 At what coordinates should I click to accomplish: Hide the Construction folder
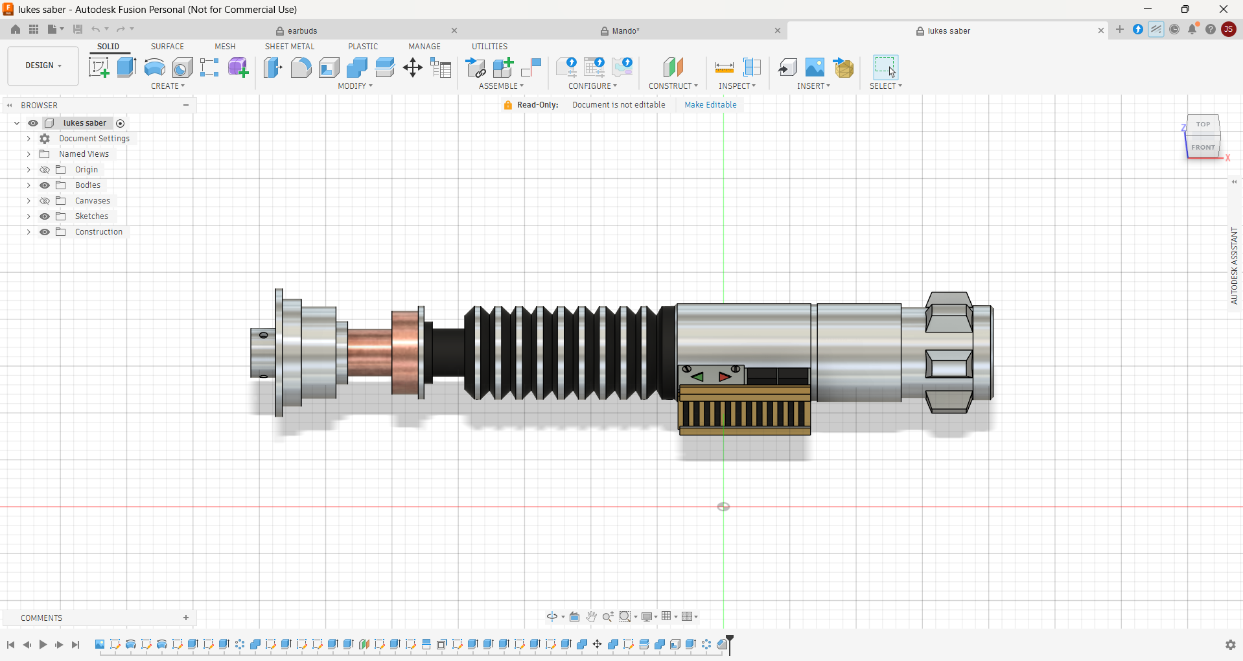tap(45, 232)
